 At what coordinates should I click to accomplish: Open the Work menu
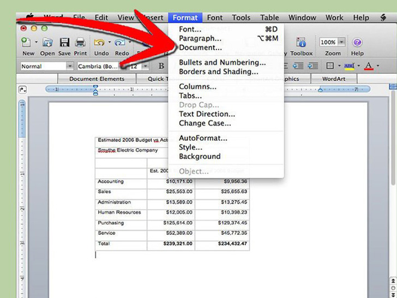(334, 17)
